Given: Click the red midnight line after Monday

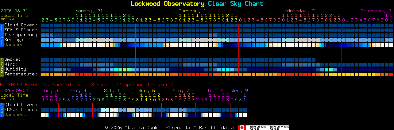Looking at the screenshot, I should click(x=136, y=50).
